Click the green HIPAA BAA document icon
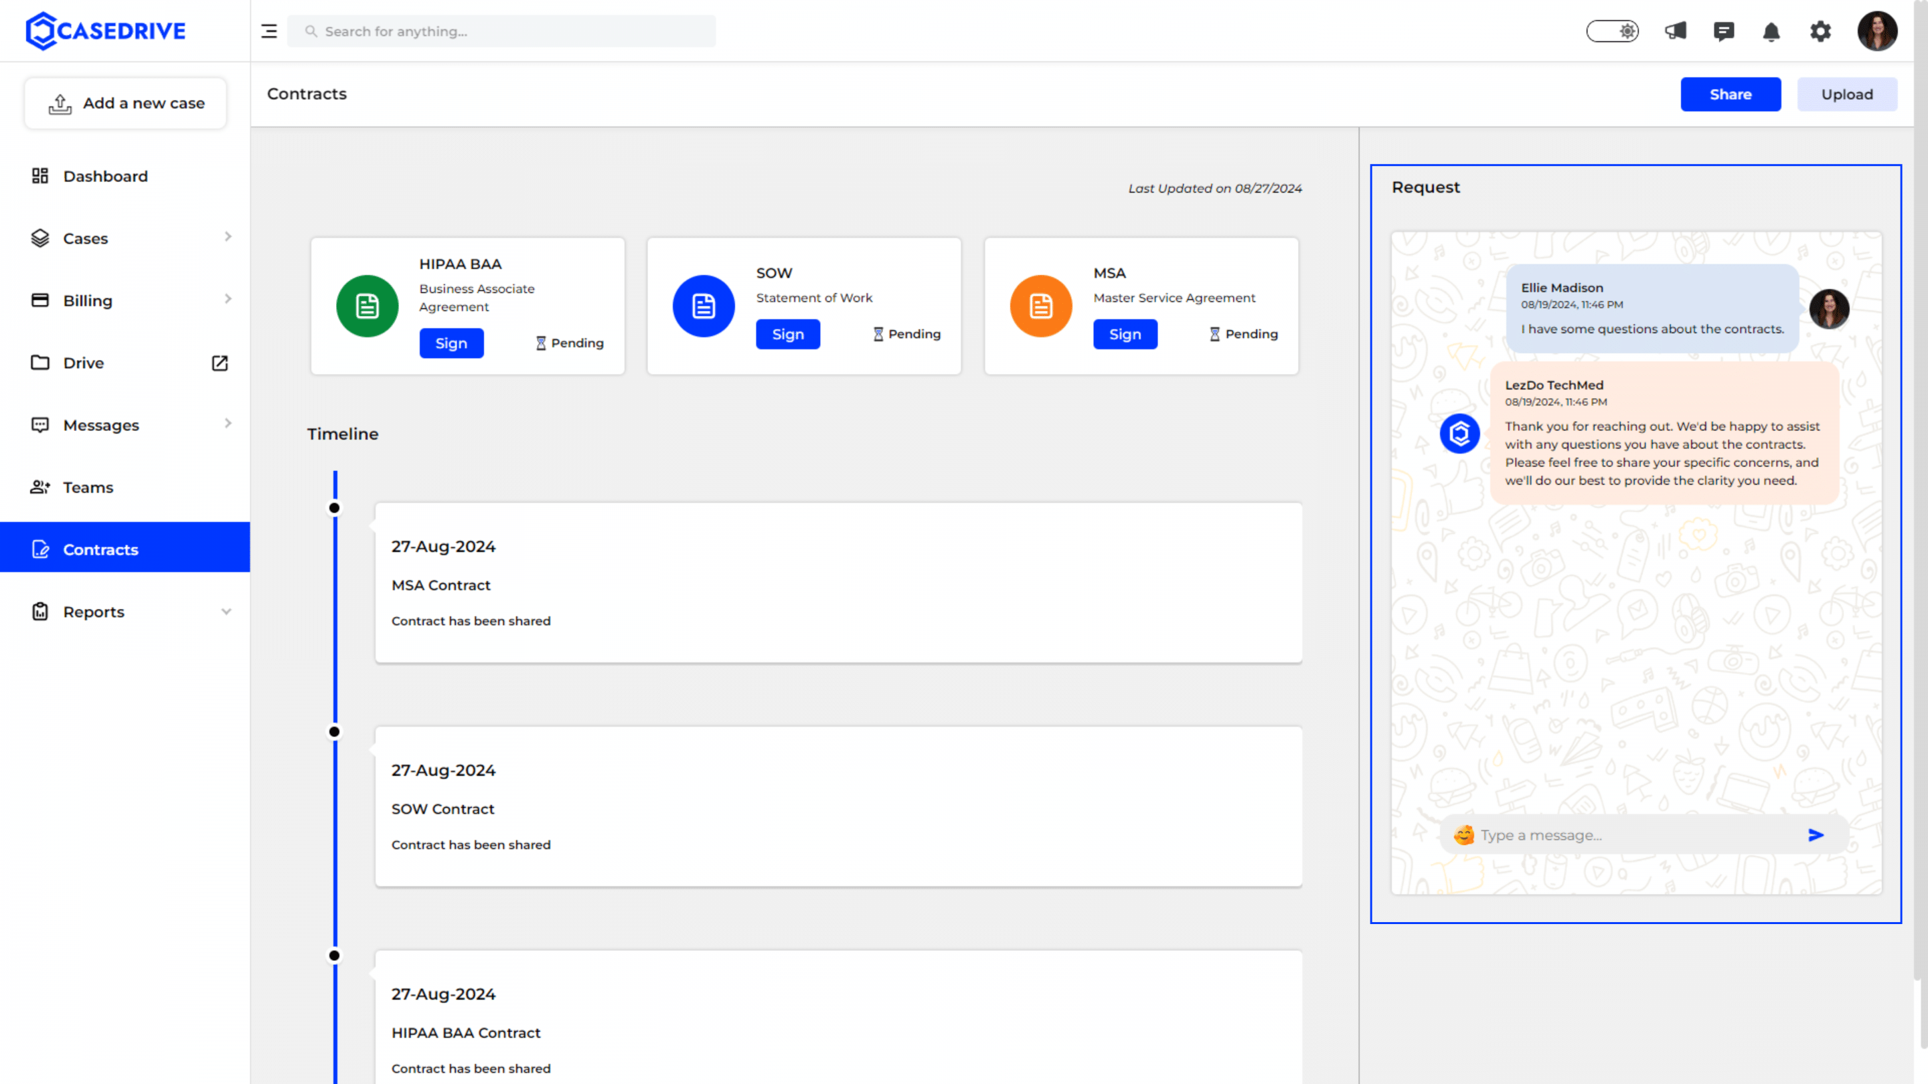This screenshot has height=1084, width=1928. pyautogui.click(x=367, y=306)
